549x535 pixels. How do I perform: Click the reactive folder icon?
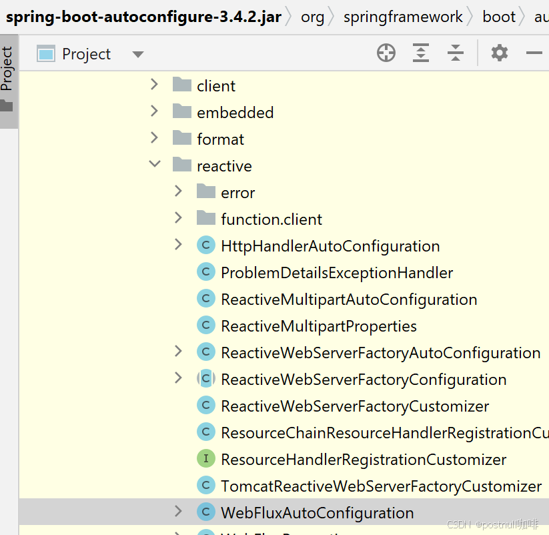pyautogui.click(x=182, y=165)
